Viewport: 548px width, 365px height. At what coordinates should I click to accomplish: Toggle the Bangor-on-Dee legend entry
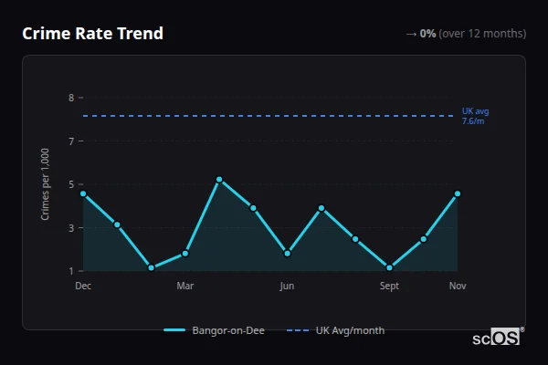[x=215, y=330]
